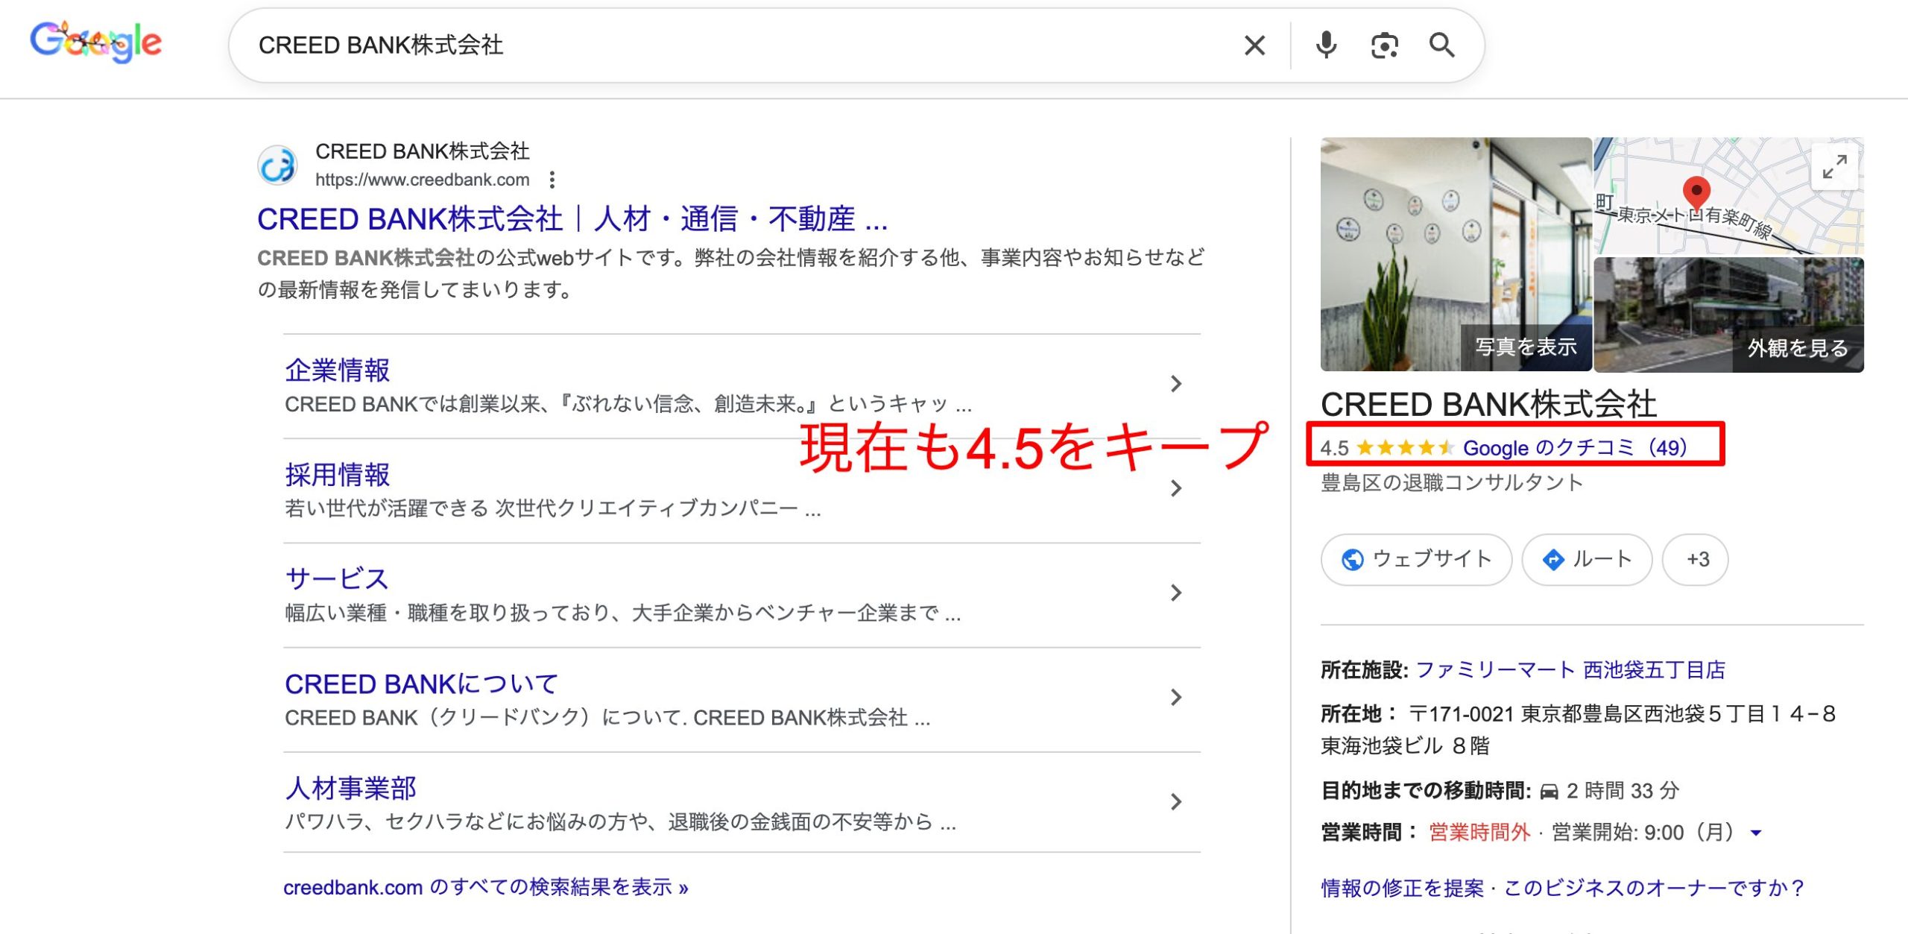The height and width of the screenshot is (934, 1908).
Task: Open the 採用情報 sitelink
Action: 338,475
